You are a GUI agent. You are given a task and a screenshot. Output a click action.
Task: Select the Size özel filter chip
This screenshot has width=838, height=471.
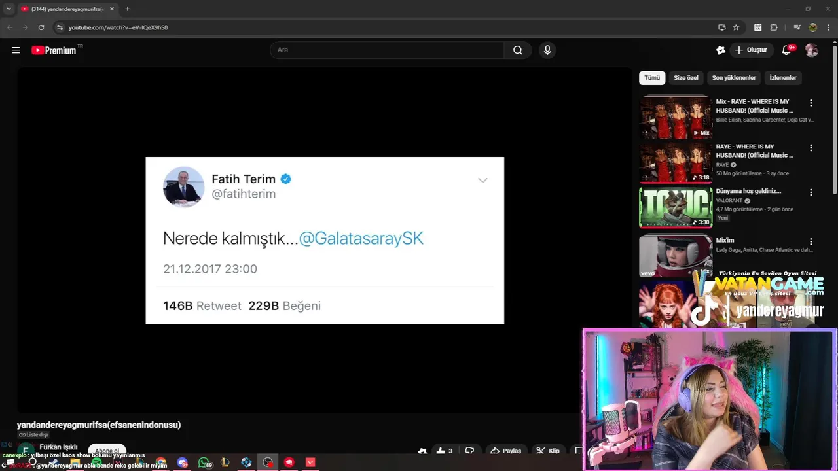click(x=686, y=78)
